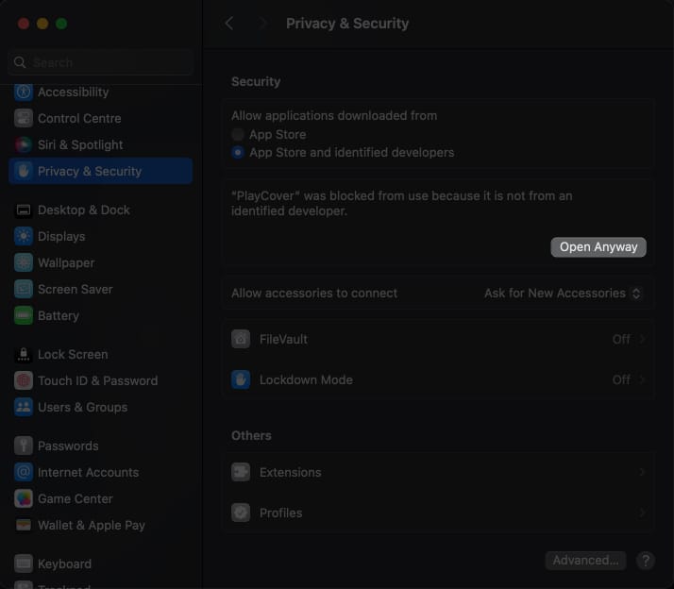Click the magnifying glass search icon
Image resolution: width=674 pixels, height=589 pixels.
(x=20, y=62)
